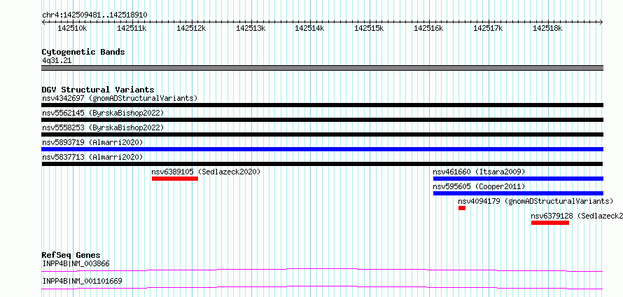Select the gray 4q31.21 cytogenetic band bar
Screen dimensions: 623x297
click(322, 68)
